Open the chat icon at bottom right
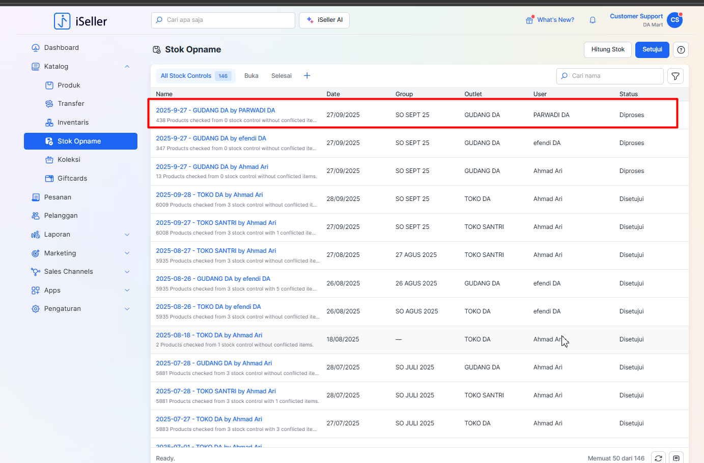The width and height of the screenshot is (704, 463). tap(676, 458)
